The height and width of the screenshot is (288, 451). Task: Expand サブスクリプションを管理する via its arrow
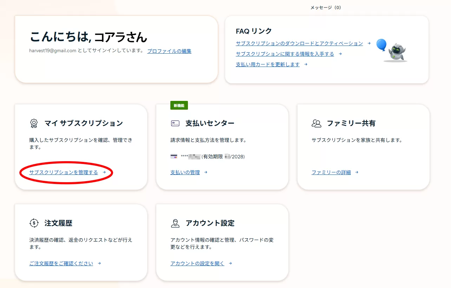pyautogui.click(x=104, y=172)
